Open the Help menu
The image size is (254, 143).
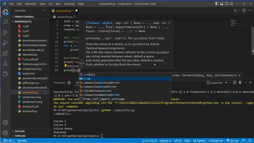(x=81, y=4)
